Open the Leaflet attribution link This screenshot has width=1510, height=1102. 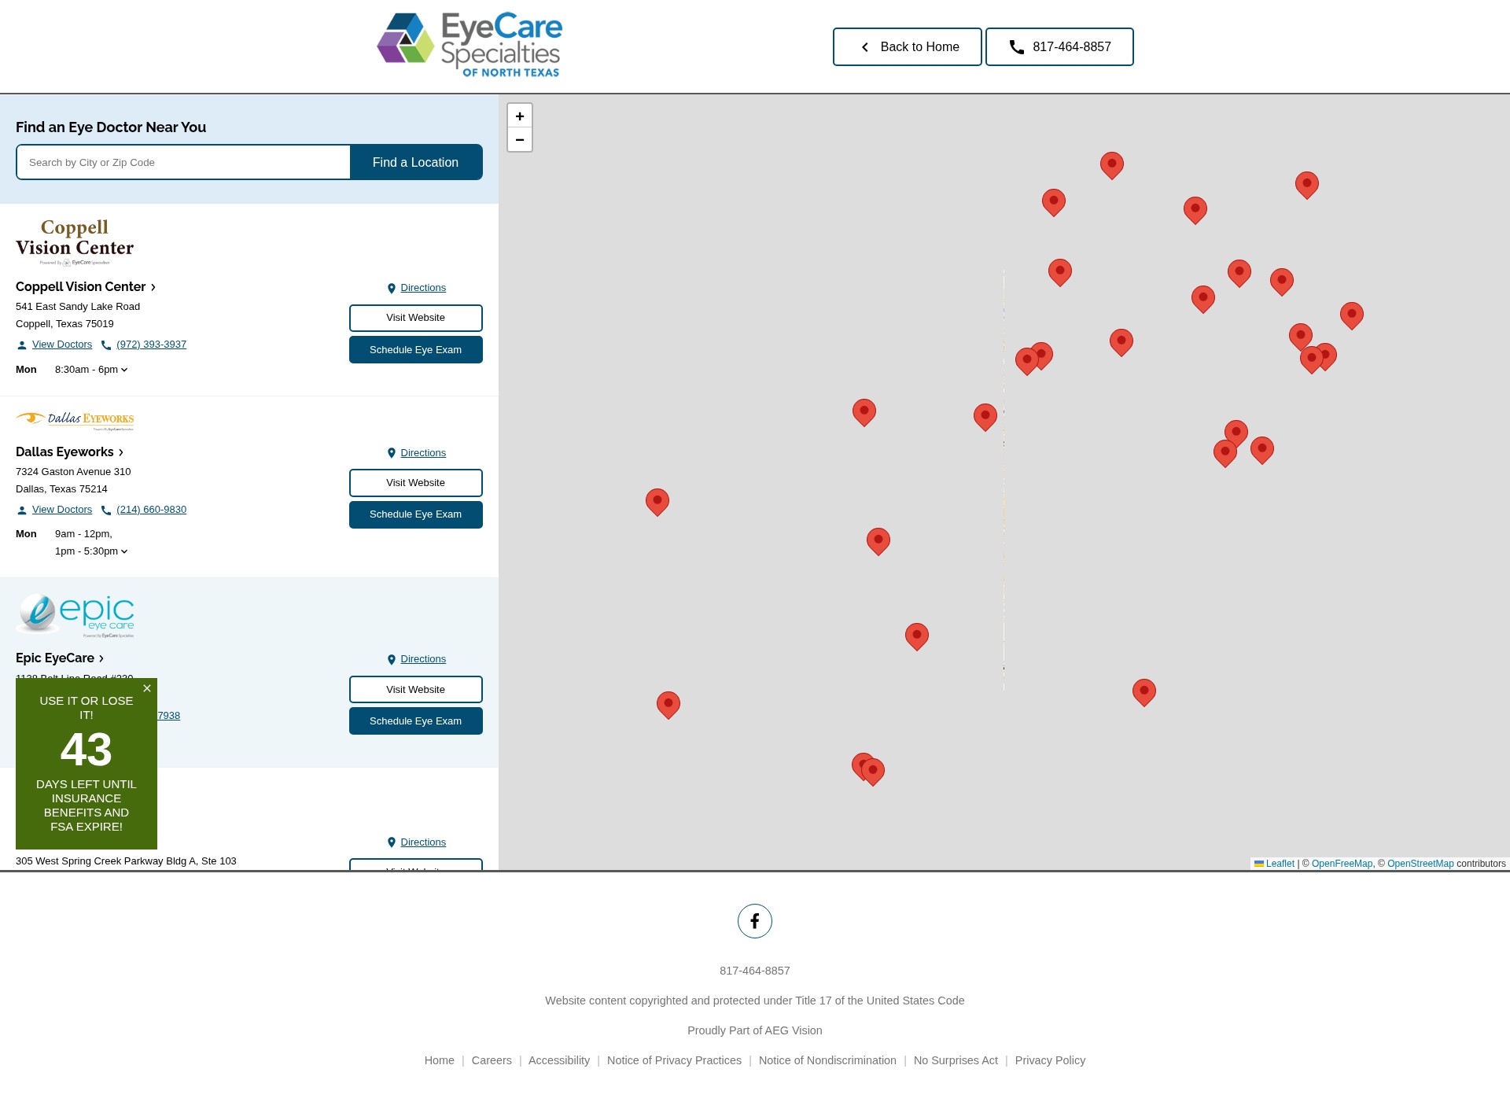[x=1274, y=864]
